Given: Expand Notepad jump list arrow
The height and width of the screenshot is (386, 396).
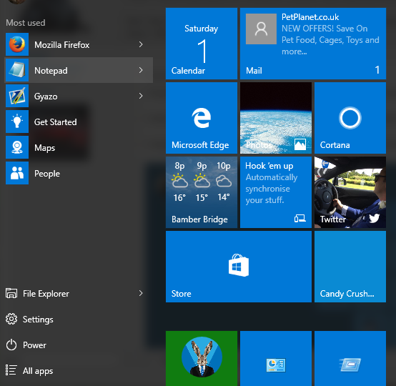Looking at the screenshot, I should pyautogui.click(x=141, y=70).
